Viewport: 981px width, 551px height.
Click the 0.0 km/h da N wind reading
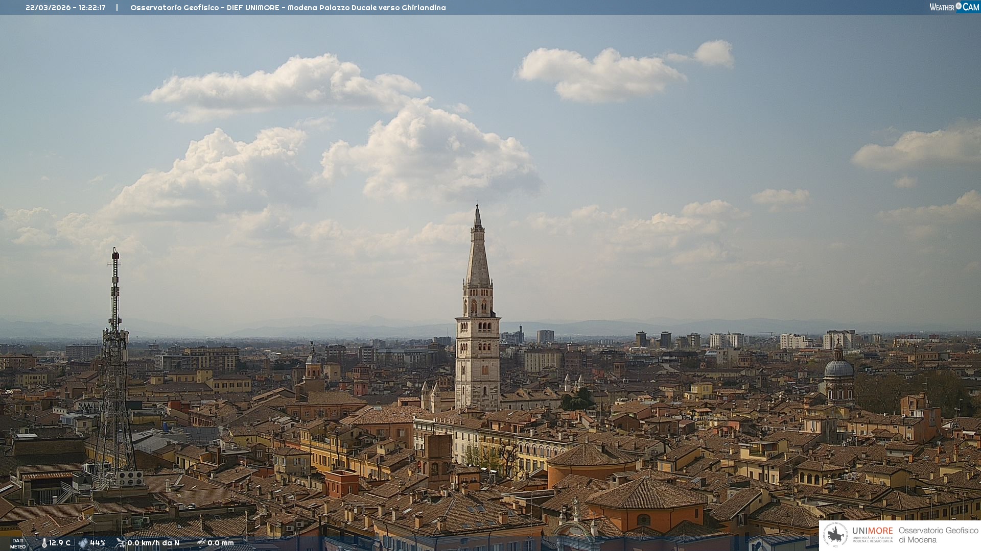[x=153, y=543]
